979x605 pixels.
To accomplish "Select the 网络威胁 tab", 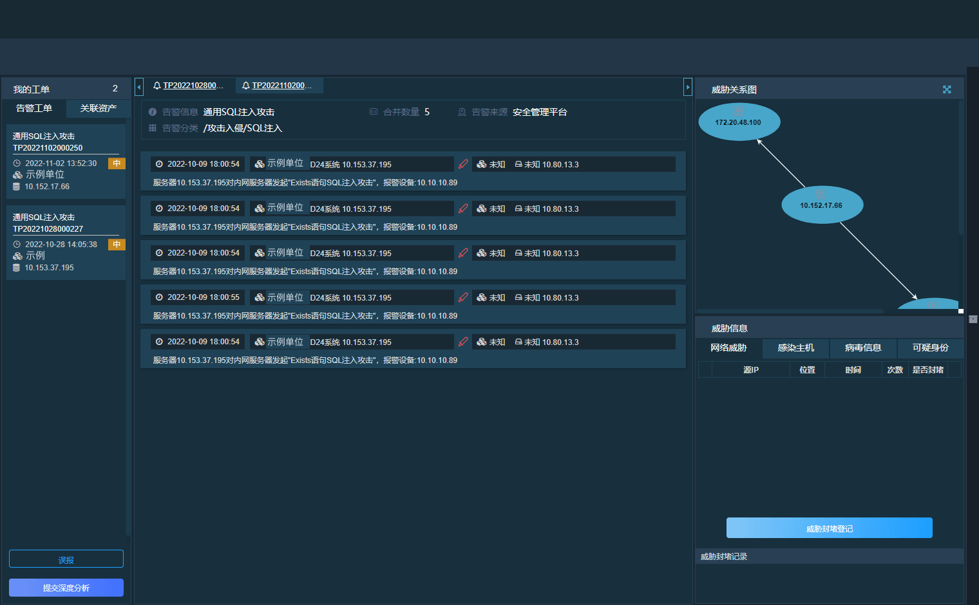I will coord(728,348).
